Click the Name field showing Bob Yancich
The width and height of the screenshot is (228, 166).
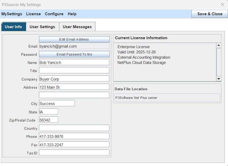(74, 62)
